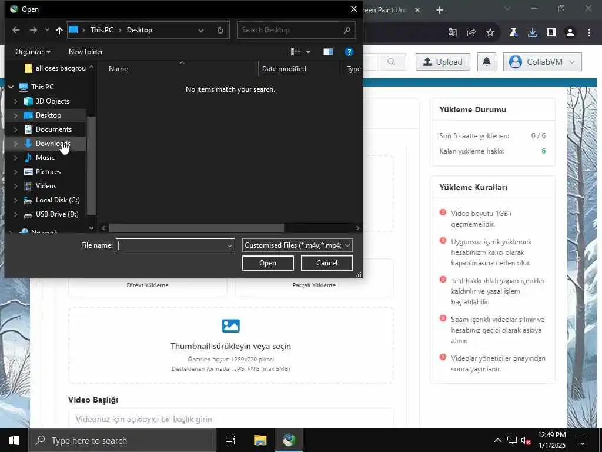The width and height of the screenshot is (602, 452).
Task: Open dialog help
Action: point(349,52)
